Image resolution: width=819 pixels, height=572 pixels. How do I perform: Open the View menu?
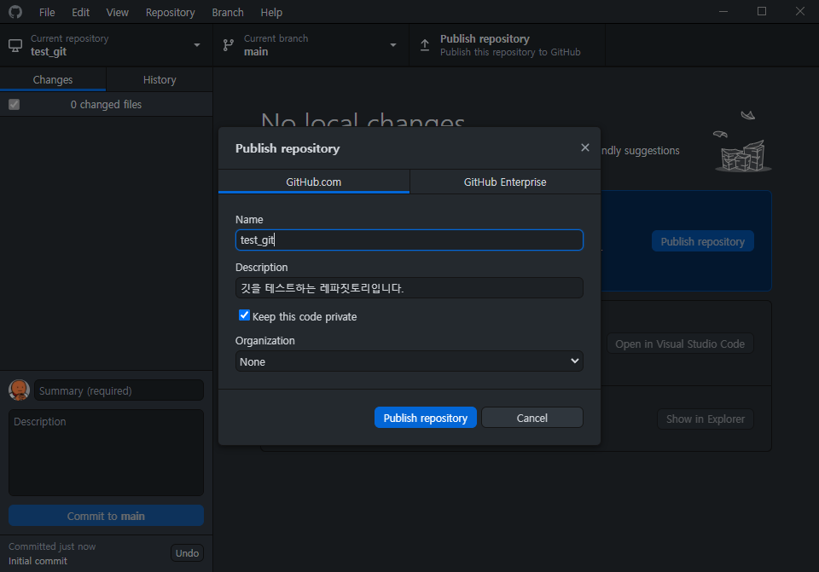(117, 12)
